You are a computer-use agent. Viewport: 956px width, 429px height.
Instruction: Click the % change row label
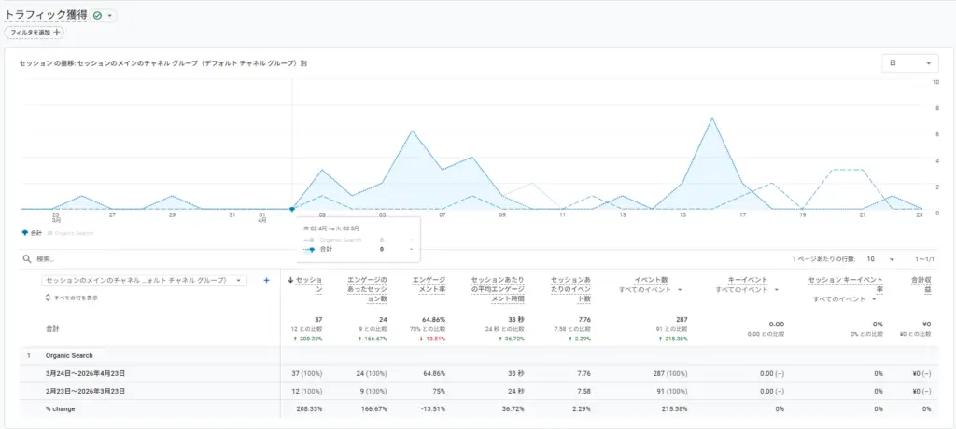click(61, 408)
